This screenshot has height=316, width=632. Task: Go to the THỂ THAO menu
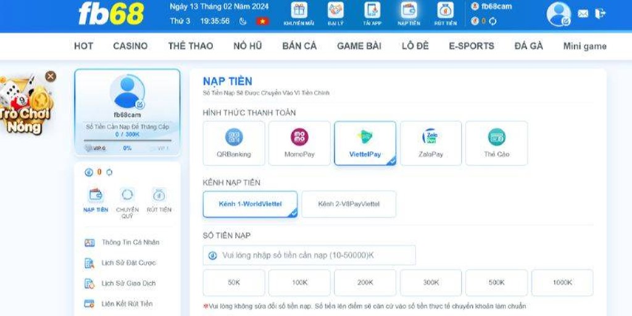[190, 46]
